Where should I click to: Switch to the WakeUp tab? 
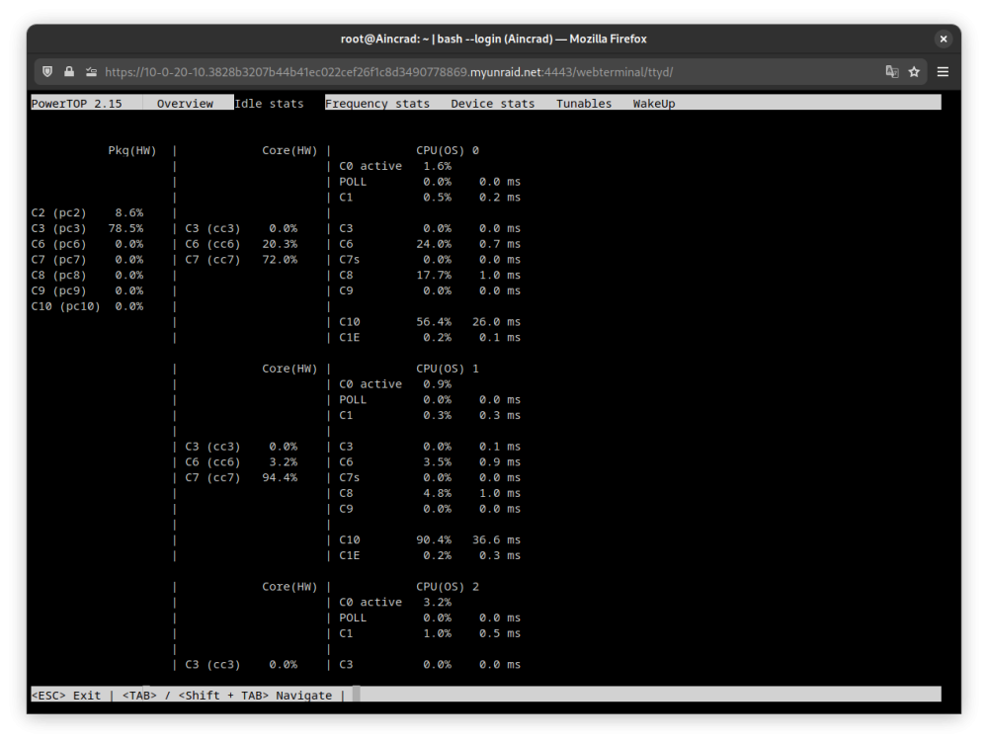click(654, 104)
